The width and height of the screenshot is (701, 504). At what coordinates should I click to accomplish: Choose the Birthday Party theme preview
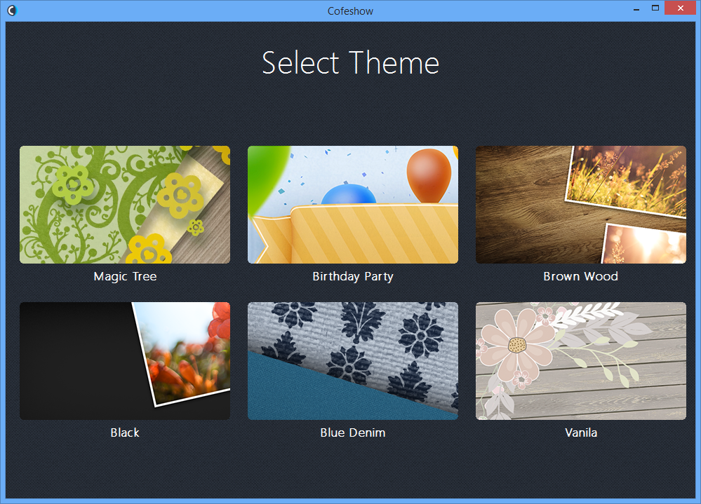[x=353, y=205]
